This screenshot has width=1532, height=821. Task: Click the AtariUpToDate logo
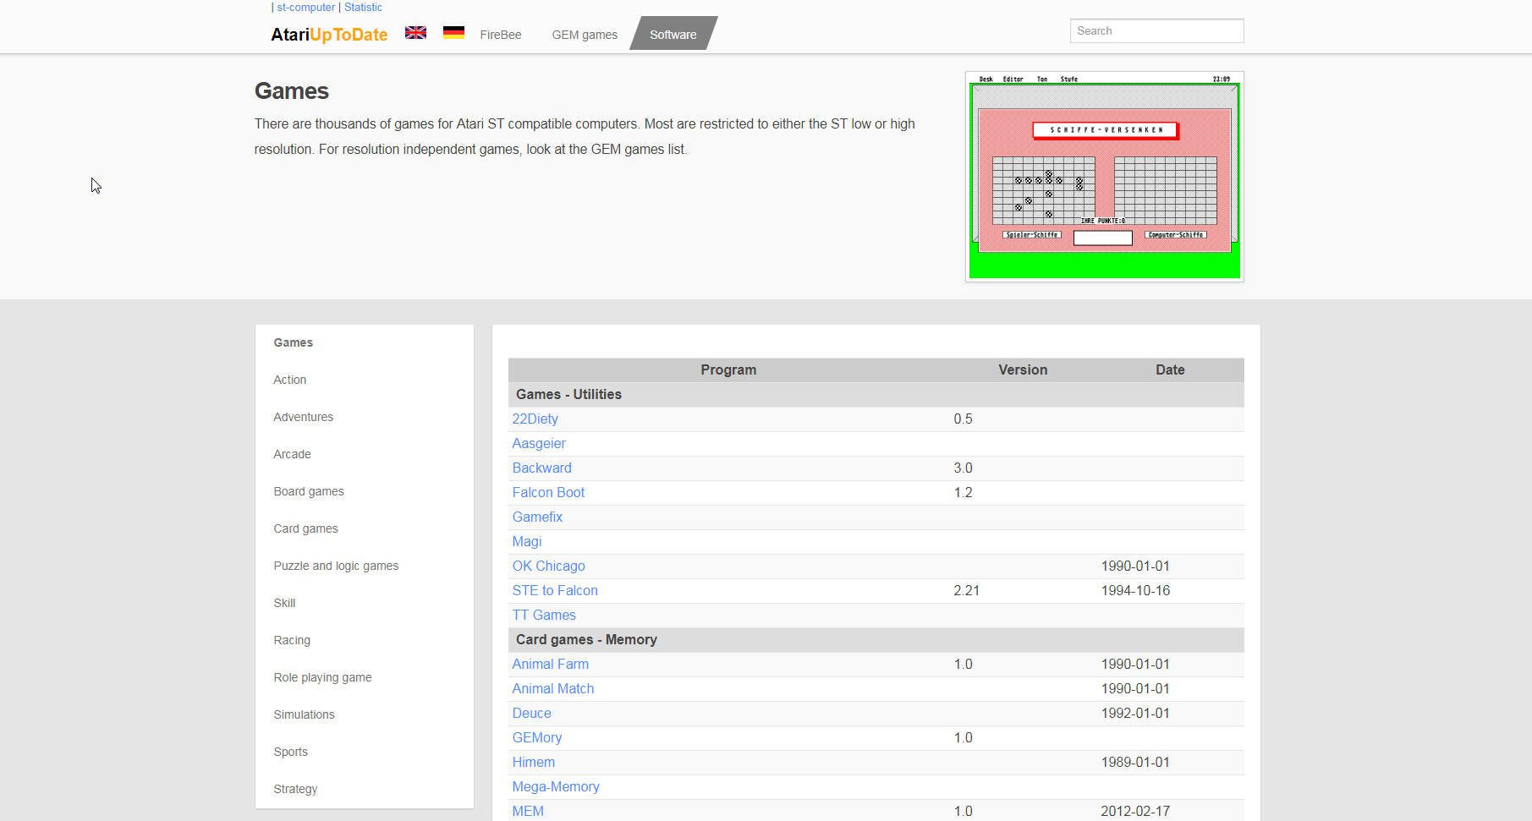[329, 35]
